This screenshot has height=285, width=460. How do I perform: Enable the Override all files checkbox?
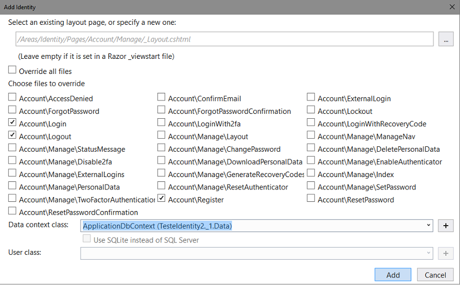click(12, 71)
